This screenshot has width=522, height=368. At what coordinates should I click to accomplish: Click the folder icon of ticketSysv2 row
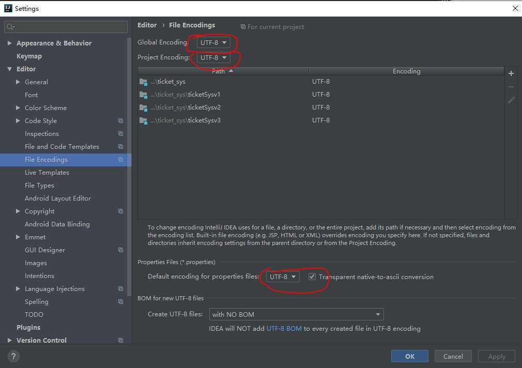[144, 108]
